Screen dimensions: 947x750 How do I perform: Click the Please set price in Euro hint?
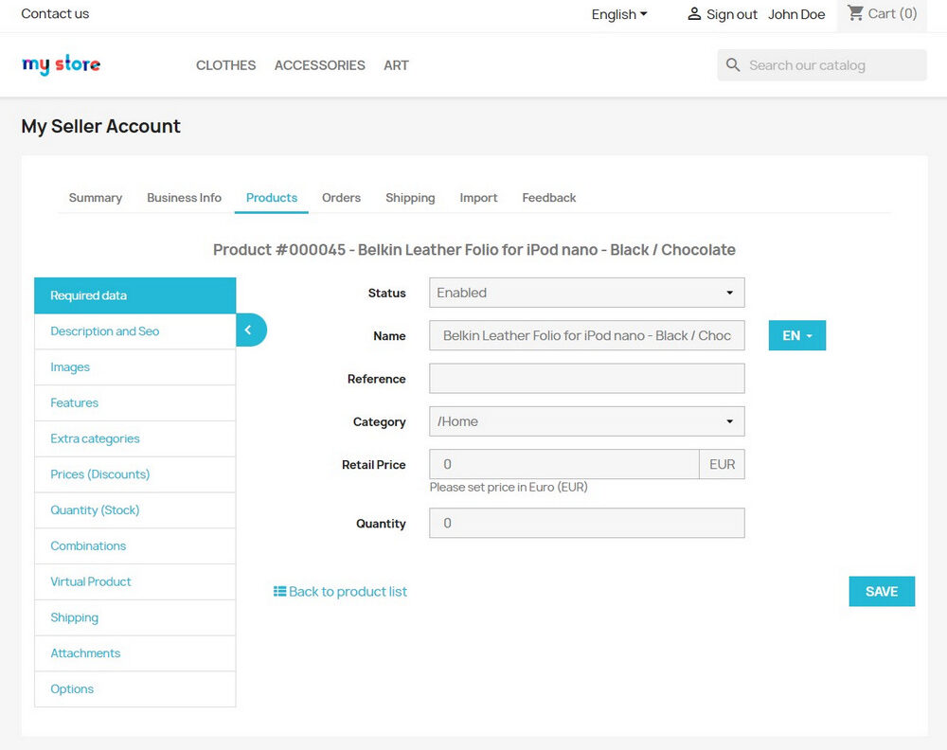tap(509, 488)
